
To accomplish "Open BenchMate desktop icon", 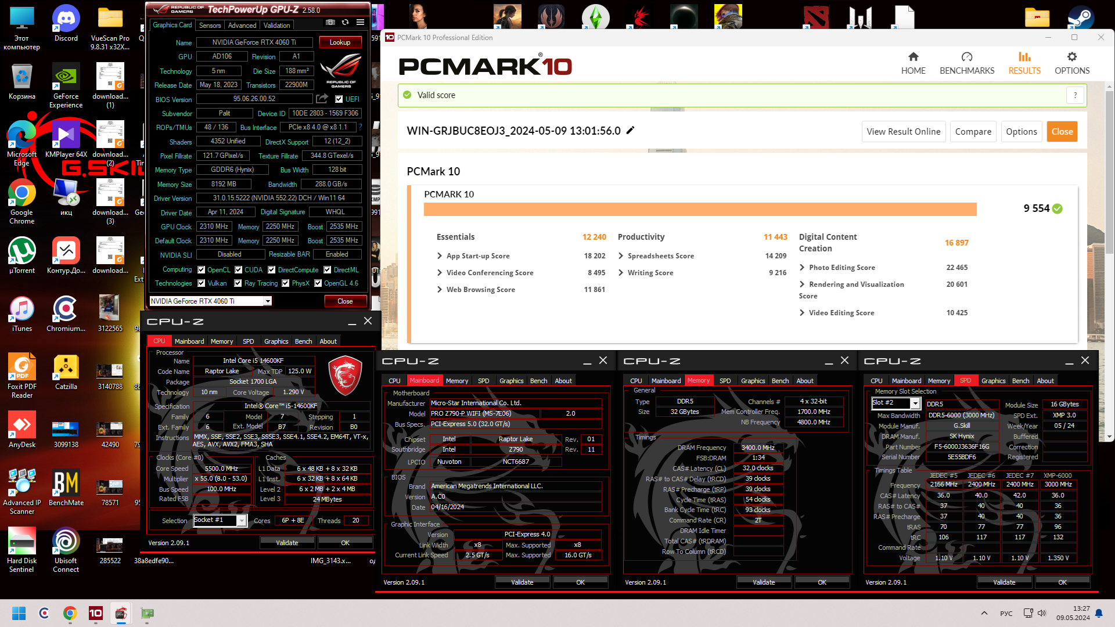I will [66, 488].
